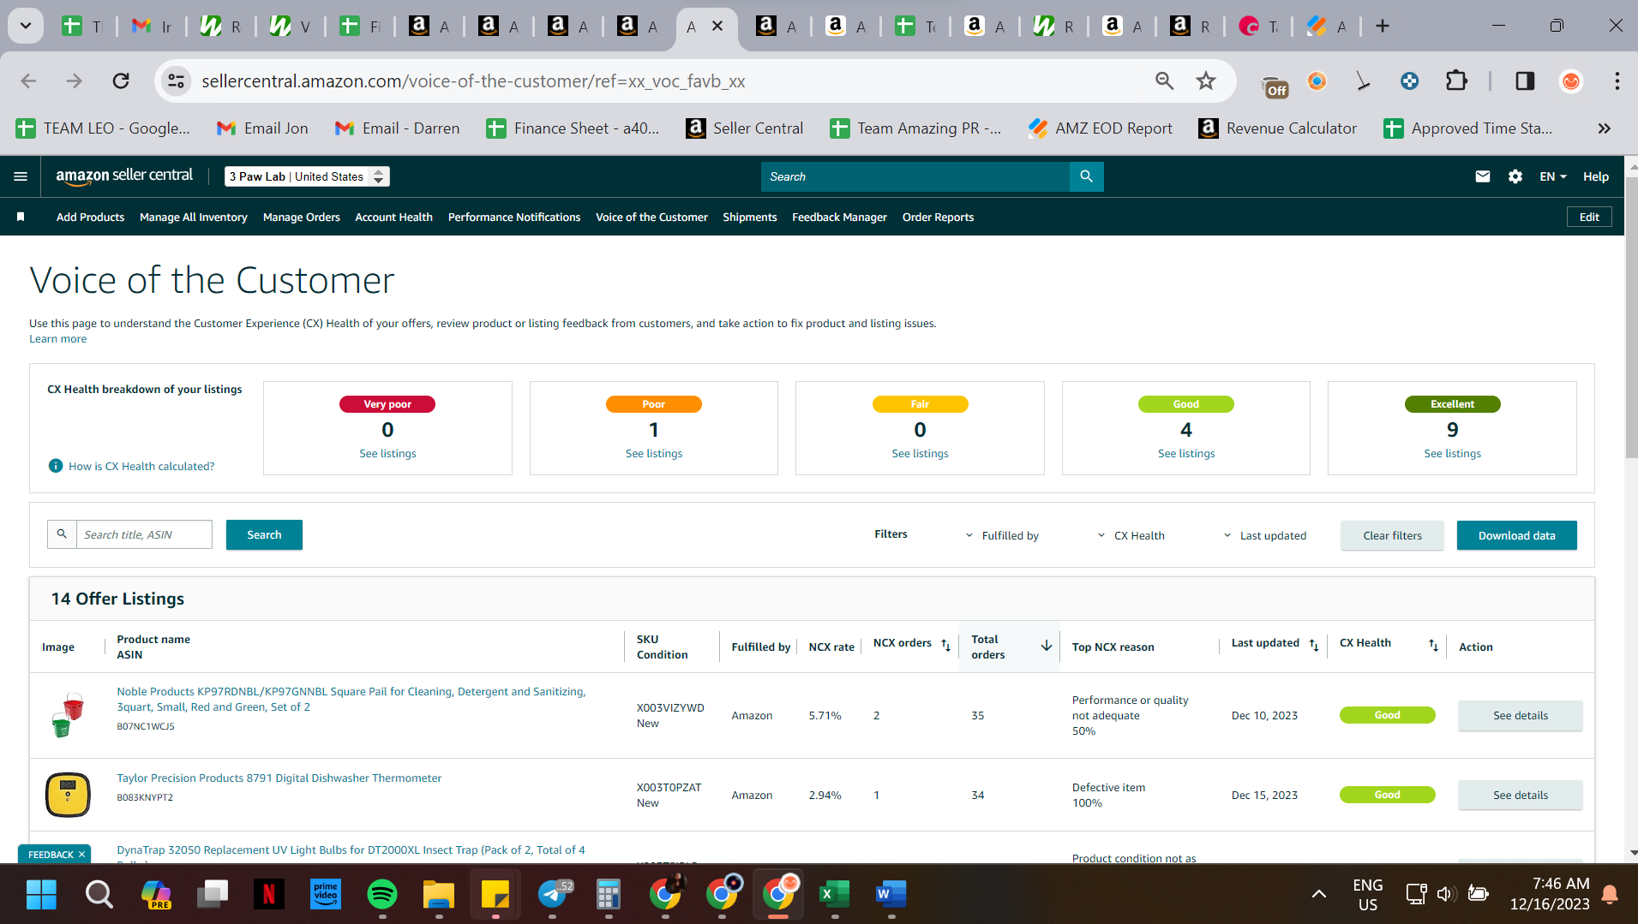Screen dimensions: 1638x924
Task: See details for Taylor Dishwasher Thermometer
Action: [x=1520, y=795]
